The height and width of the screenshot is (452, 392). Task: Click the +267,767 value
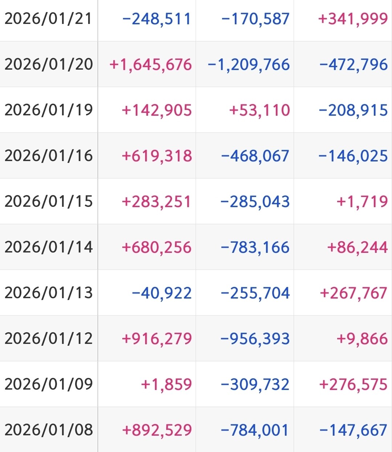pos(354,293)
